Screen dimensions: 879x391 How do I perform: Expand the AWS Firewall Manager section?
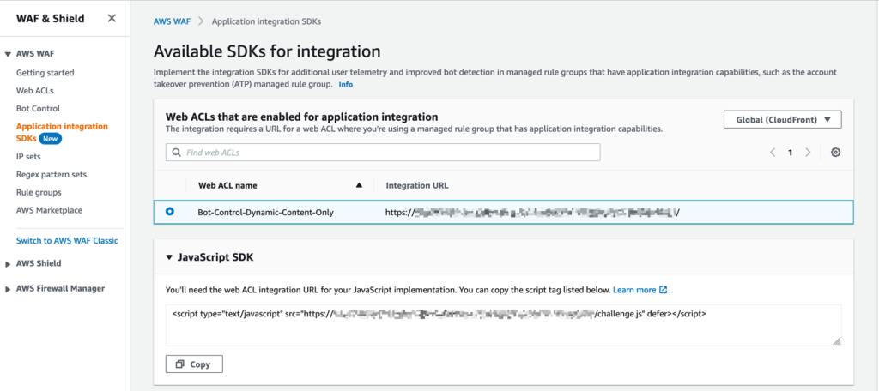point(8,289)
